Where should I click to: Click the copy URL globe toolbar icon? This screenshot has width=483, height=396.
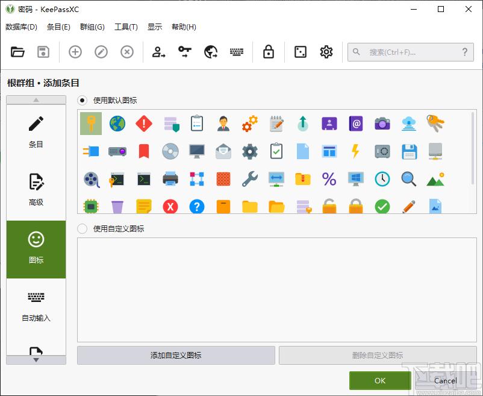tap(211, 52)
